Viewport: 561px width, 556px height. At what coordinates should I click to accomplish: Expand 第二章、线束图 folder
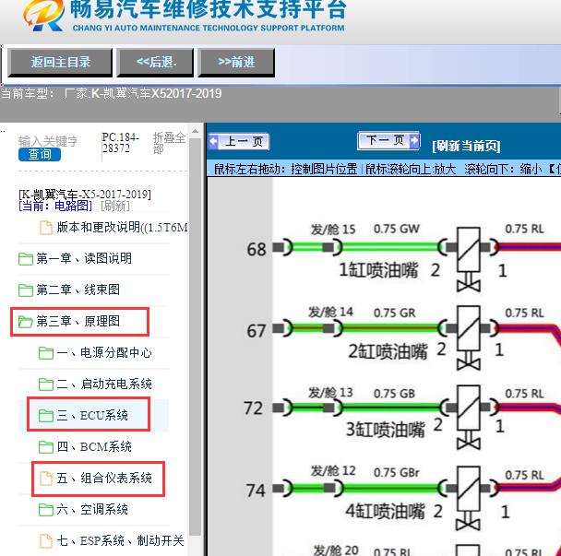point(78,290)
